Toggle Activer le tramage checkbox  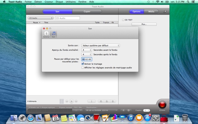[83, 64]
